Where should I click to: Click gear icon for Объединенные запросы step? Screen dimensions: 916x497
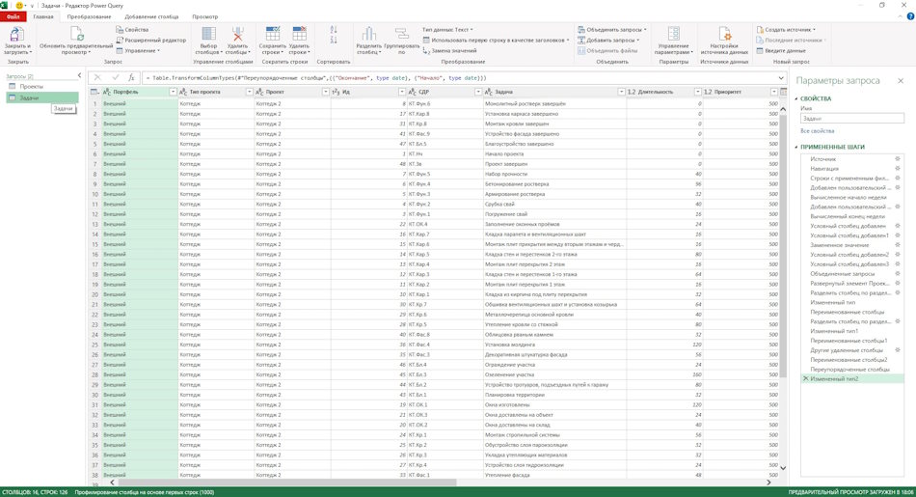point(898,274)
